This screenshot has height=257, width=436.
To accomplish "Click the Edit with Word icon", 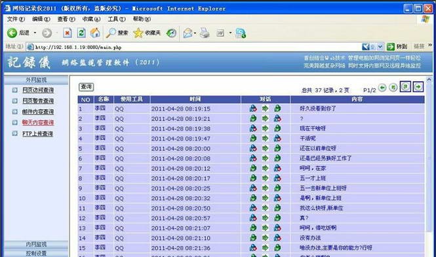I will coord(220,33).
